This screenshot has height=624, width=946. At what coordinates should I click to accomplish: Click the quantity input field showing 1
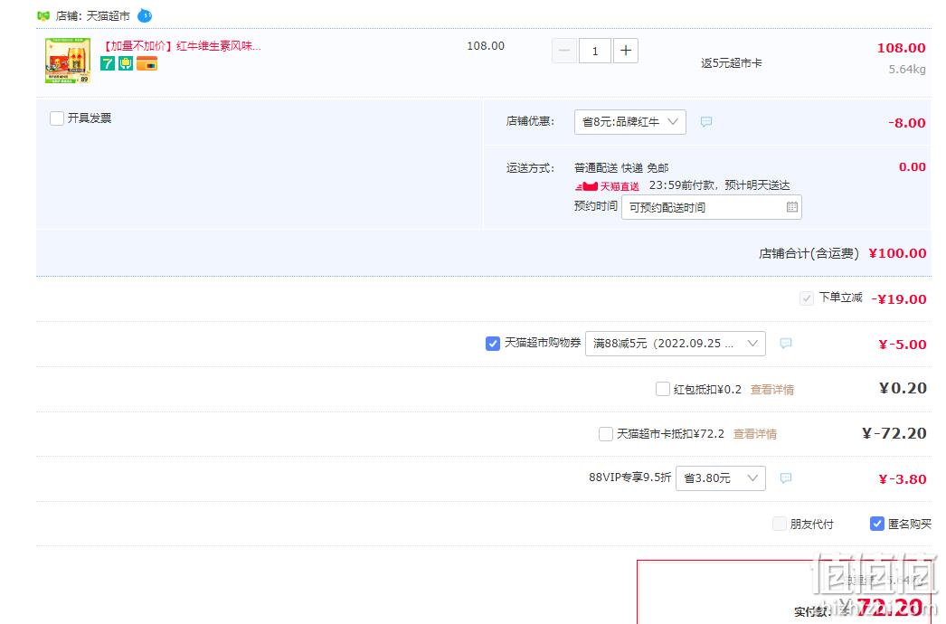(x=595, y=51)
